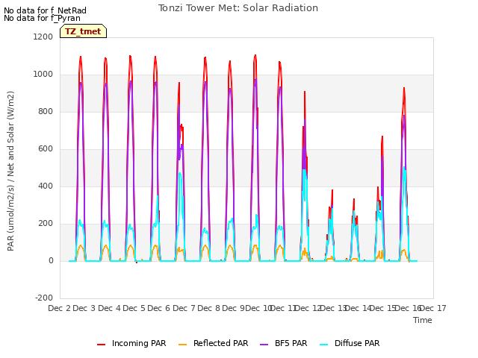Image resolution: width=478 pixels, height=358 pixels.
Task: Click the Dec 3 x-axis tick label
Action: coord(84,308)
